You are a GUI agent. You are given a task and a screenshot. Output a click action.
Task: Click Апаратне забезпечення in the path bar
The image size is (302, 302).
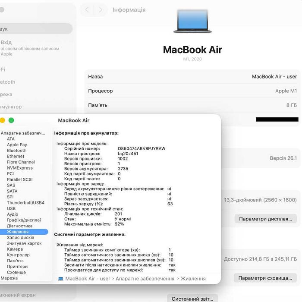[x=145, y=279]
